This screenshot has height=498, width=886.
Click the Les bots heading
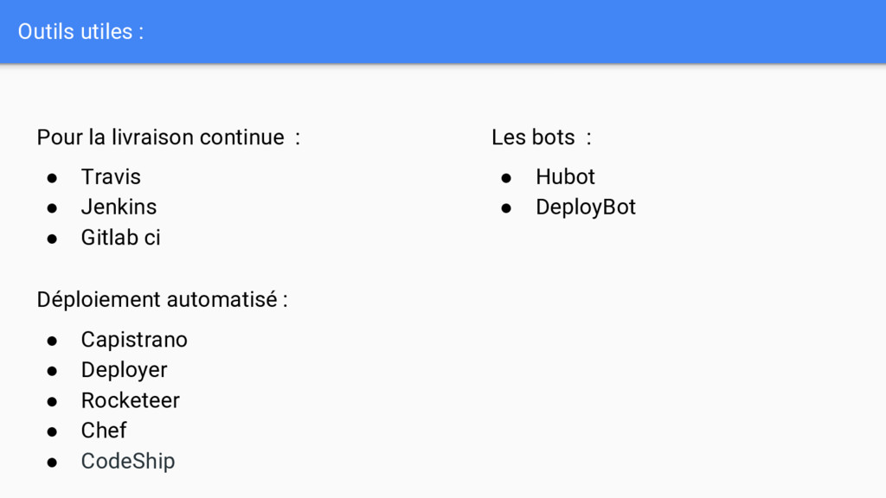(542, 137)
